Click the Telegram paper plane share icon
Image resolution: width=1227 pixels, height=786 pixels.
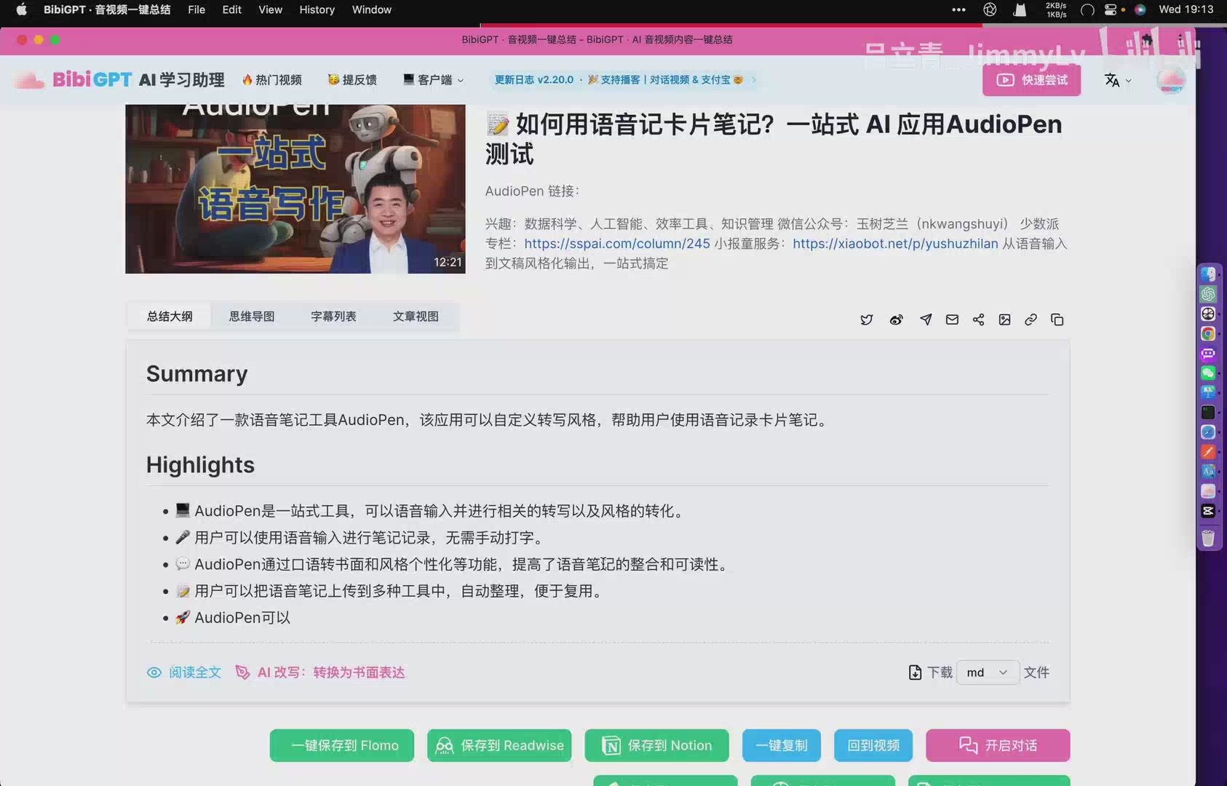pos(926,319)
